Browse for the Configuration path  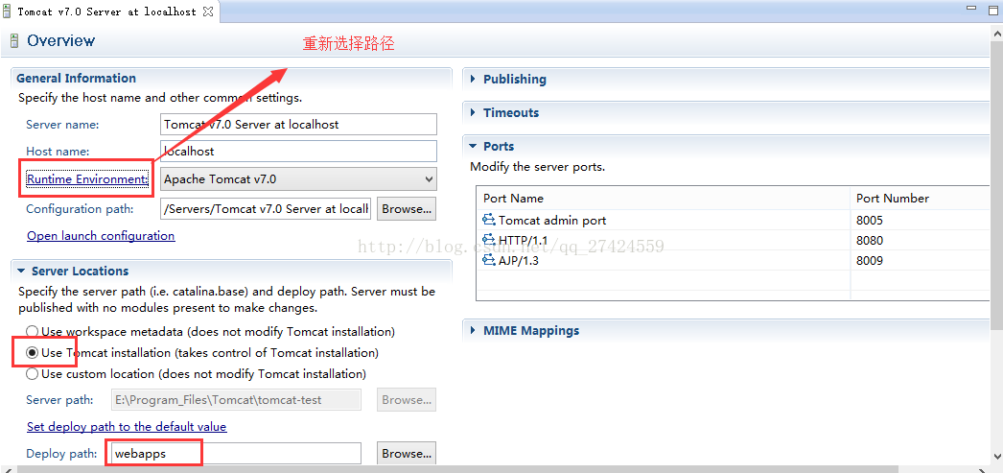(407, 208)
